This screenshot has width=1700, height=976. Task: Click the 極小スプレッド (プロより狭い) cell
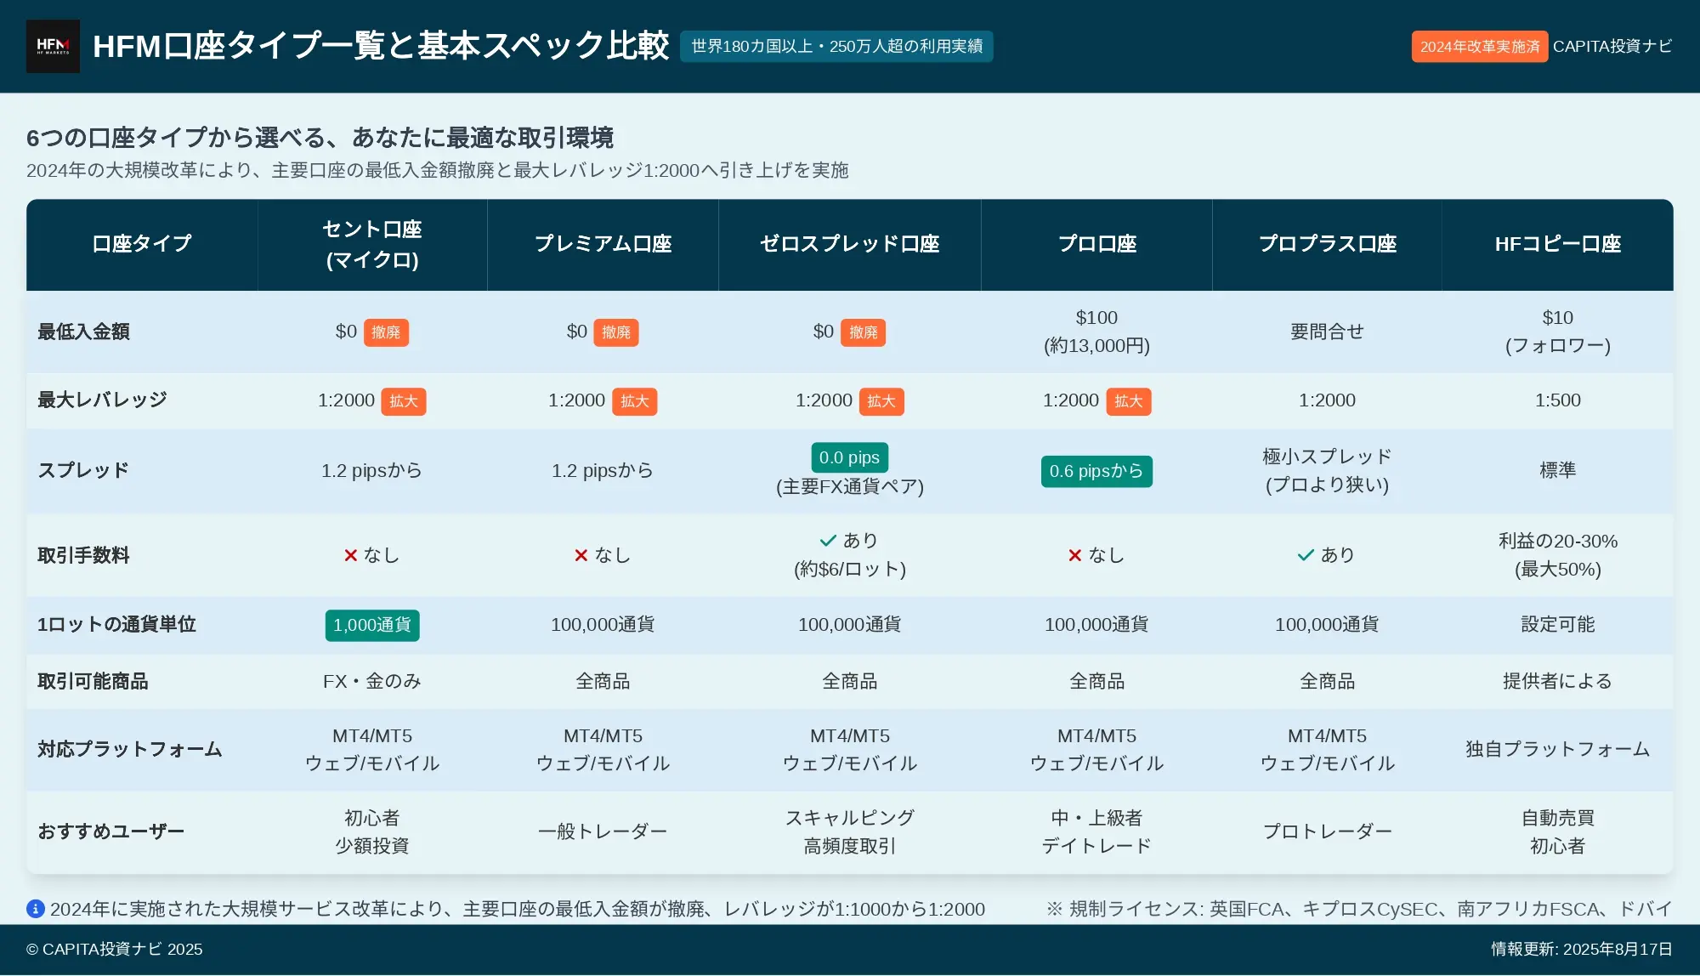[1327, 471]
